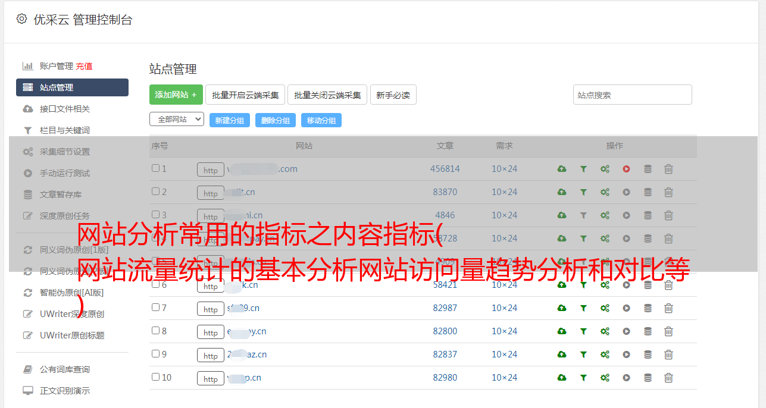Click the article count 82800
Image resolution: width=766 pixels, height=408 pixels.
[445, 331]
